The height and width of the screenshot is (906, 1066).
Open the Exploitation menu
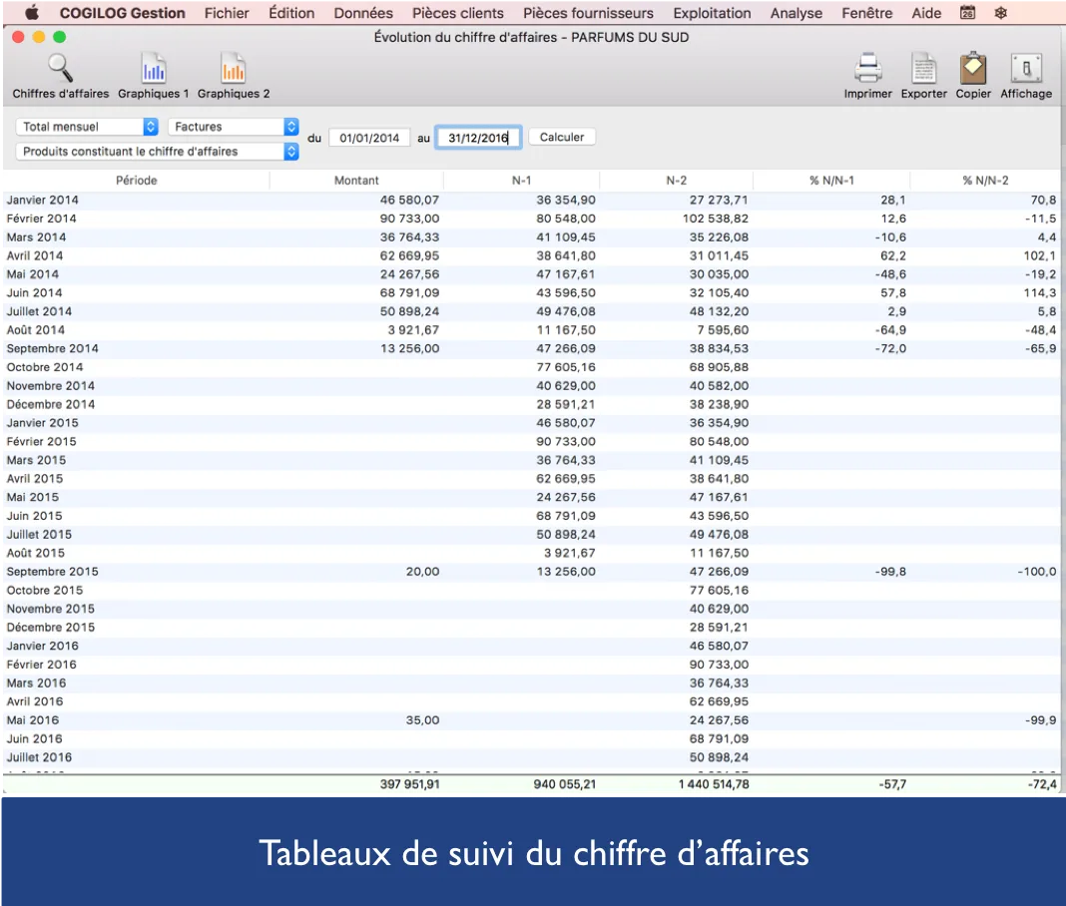coord(712,13)
